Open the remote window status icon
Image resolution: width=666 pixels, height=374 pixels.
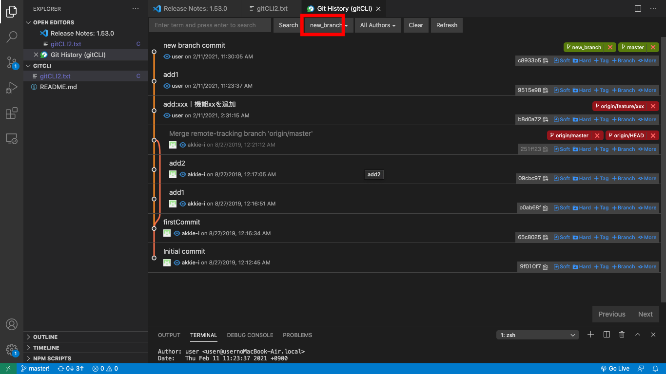click(x=8, y=369)
